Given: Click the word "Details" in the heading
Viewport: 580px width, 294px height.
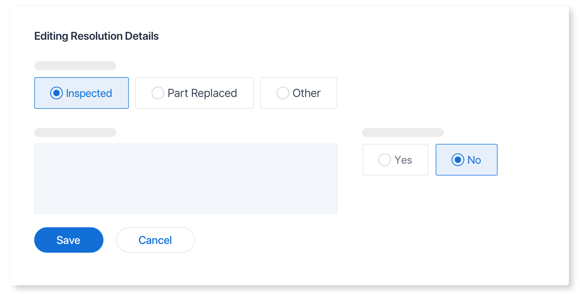Looking at the screenshot, I should pos(142,36).
